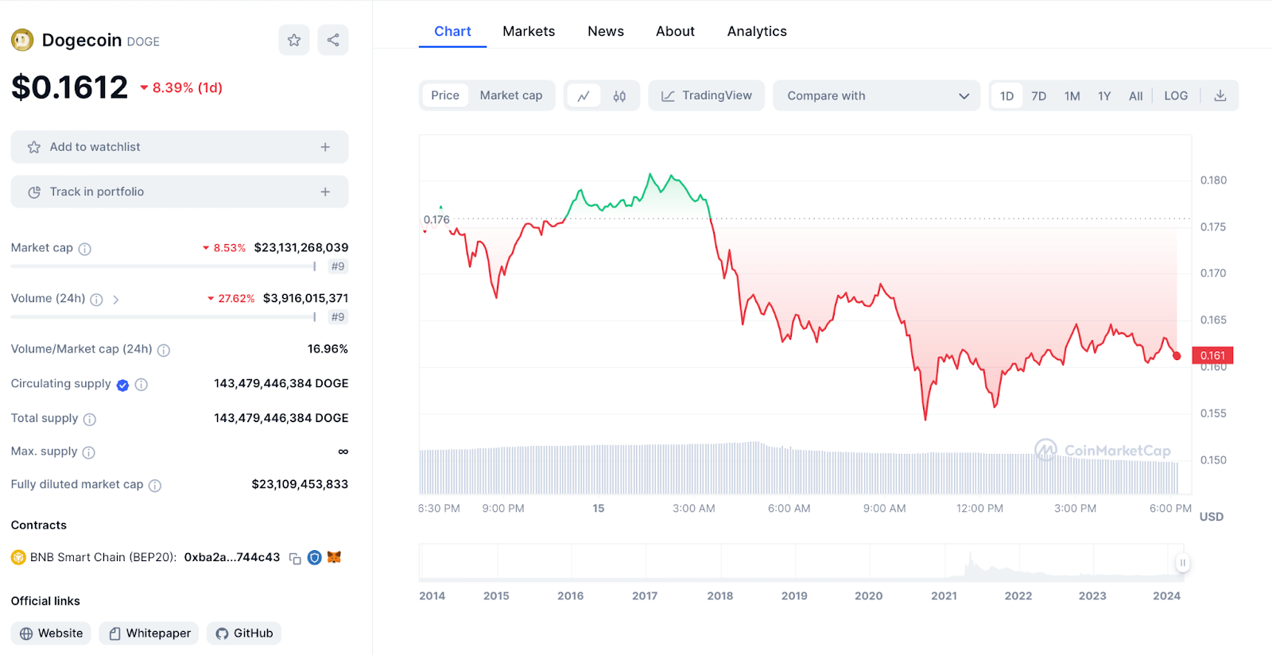
Task: Open Fully diluted market cap info icon
Action: point(155,486)
